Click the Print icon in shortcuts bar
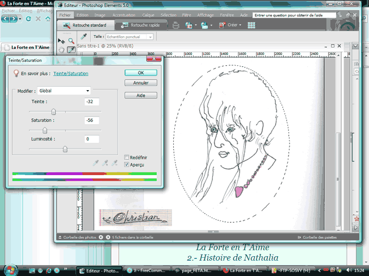The height and width of the screenshot is (276, 369). (176, 25)
